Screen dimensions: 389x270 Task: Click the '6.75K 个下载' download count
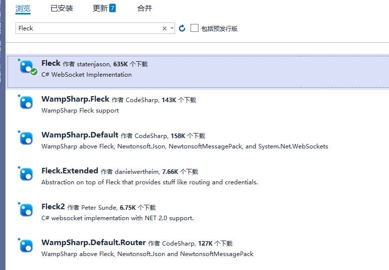(138, 208)
